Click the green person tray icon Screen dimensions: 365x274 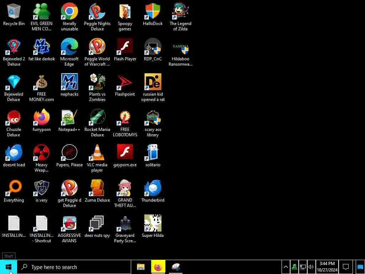click(294, 267)
